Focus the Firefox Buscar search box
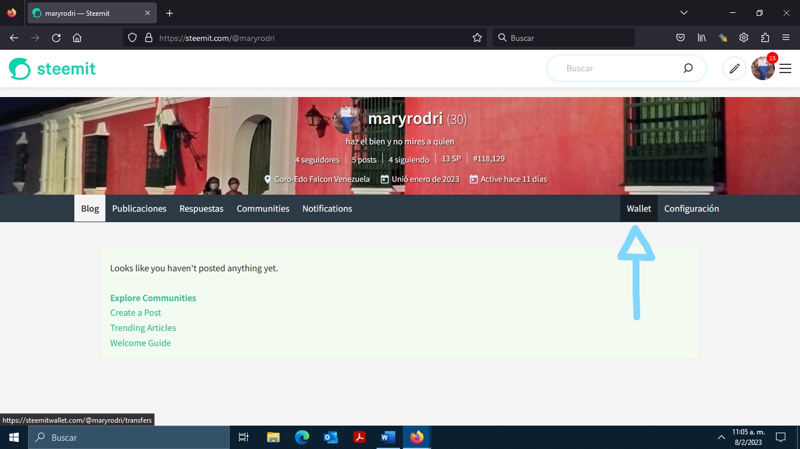Image resolution: width=800 pixels, height=449 pixels. (563, 37)
